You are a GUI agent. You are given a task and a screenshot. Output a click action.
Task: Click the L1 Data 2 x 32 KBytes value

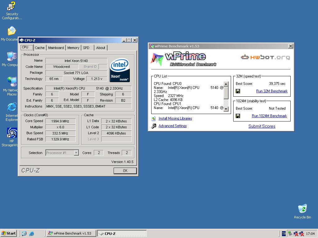tap(116, 121)
